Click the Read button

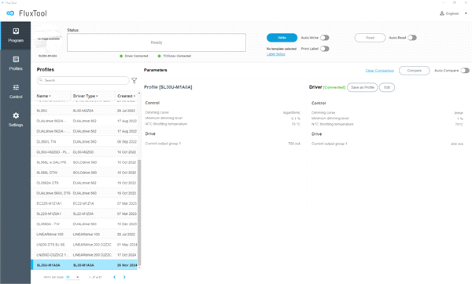coord(370,38)
